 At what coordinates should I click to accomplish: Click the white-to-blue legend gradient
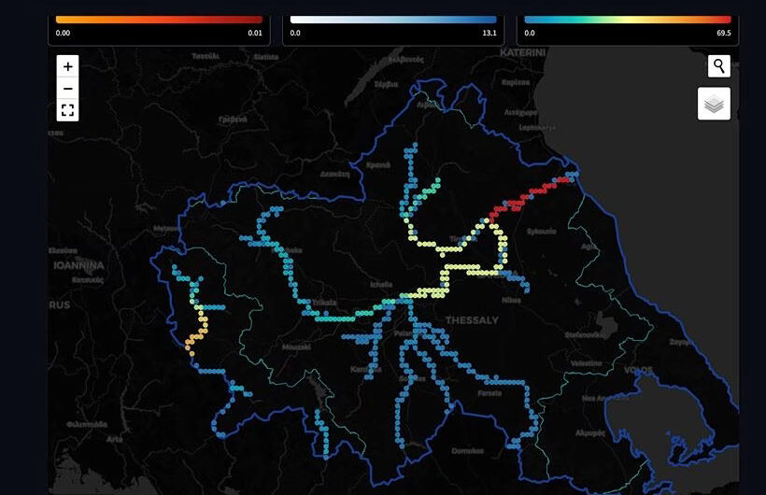pos(393,19)
